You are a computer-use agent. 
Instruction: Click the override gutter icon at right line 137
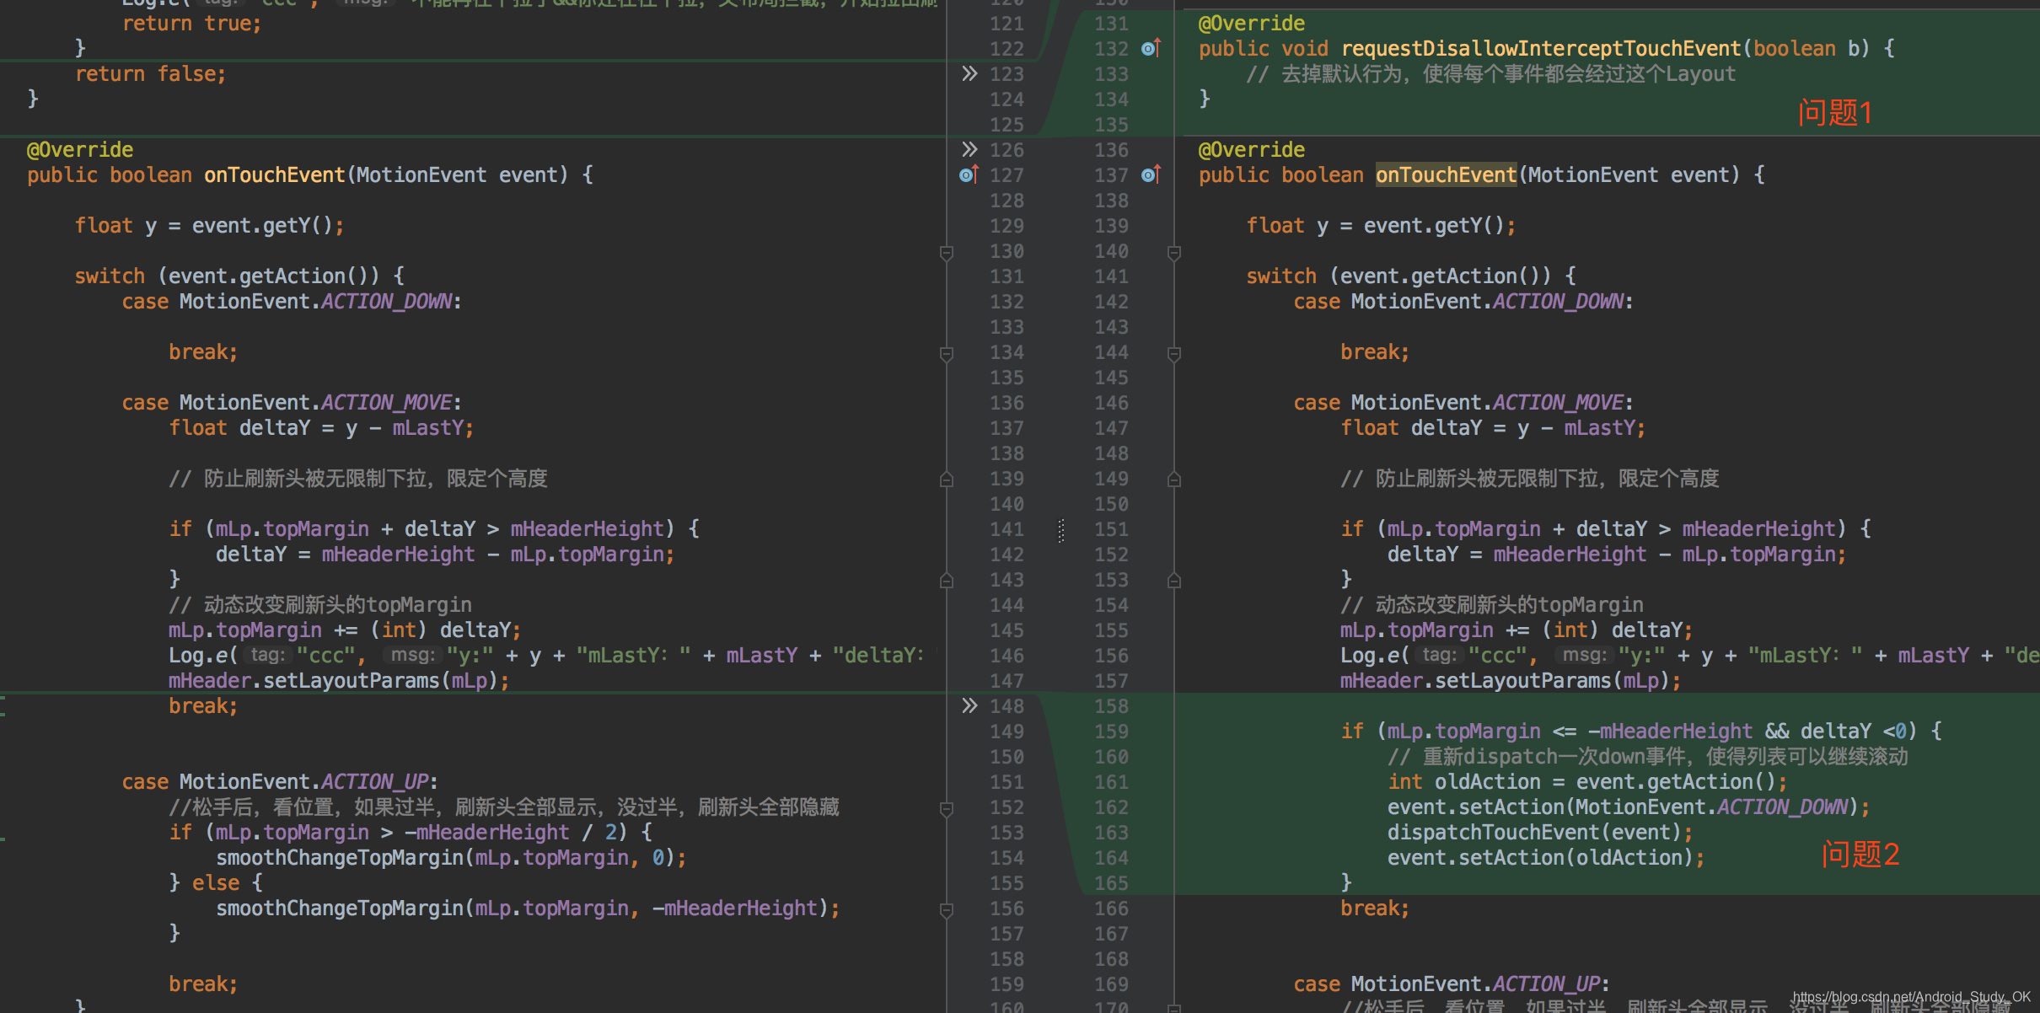[x=1151, y=174]
